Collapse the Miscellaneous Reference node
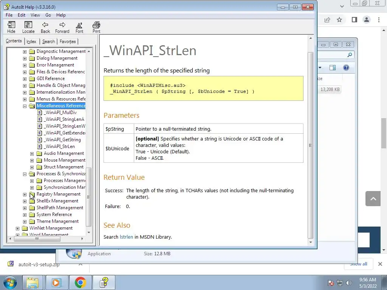This screenshot has height=290, width=387. [25, 106]
